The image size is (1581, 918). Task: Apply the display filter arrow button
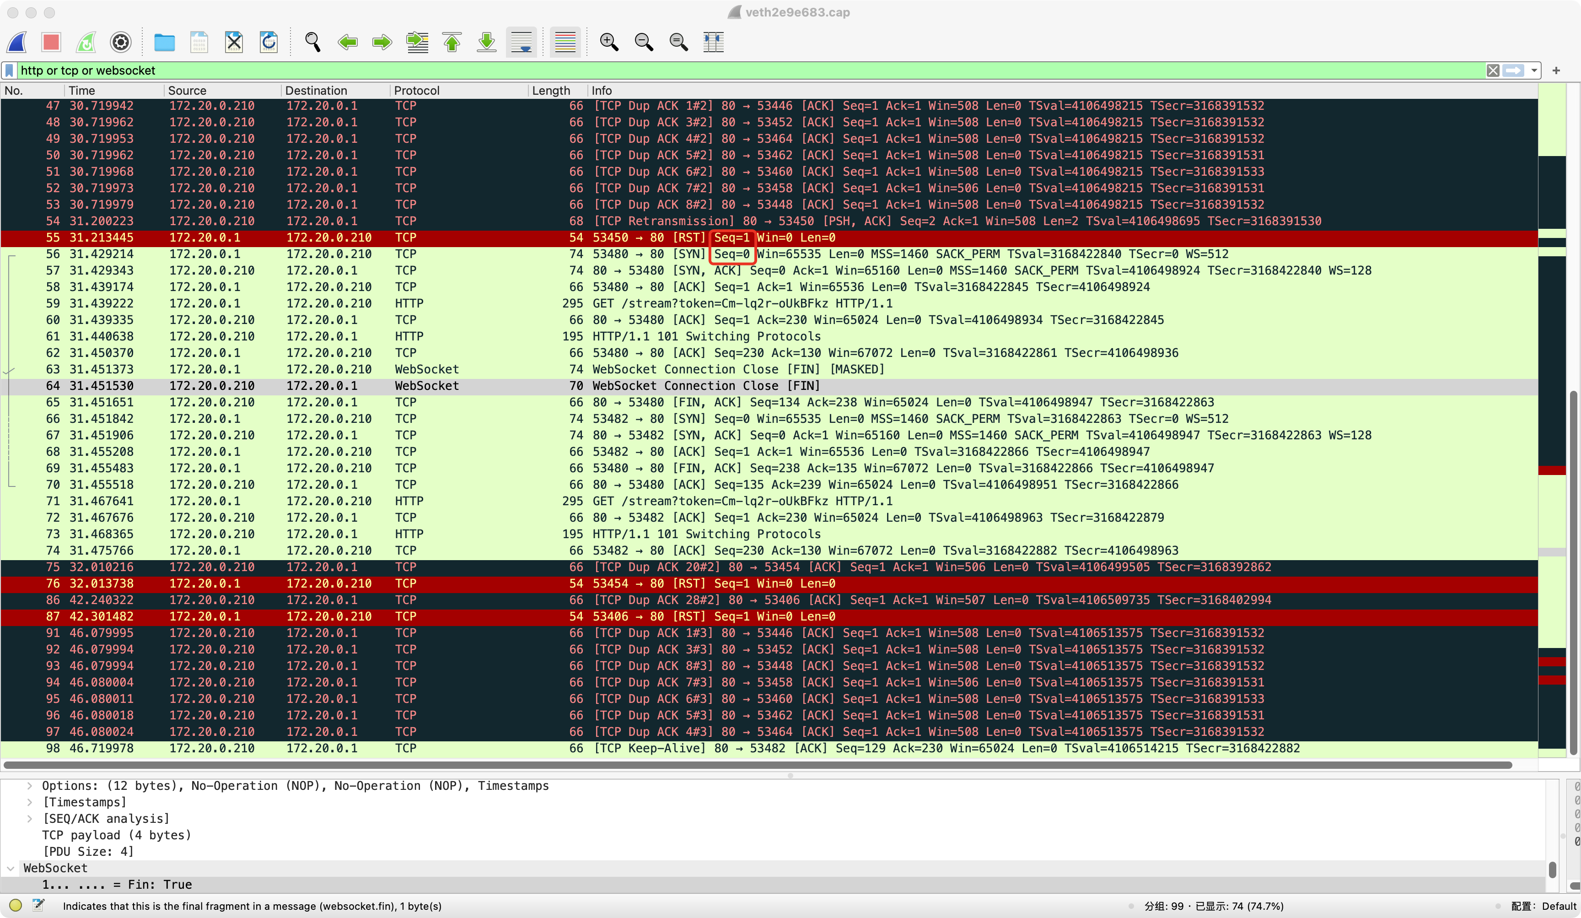click(x=1513, y=70)
